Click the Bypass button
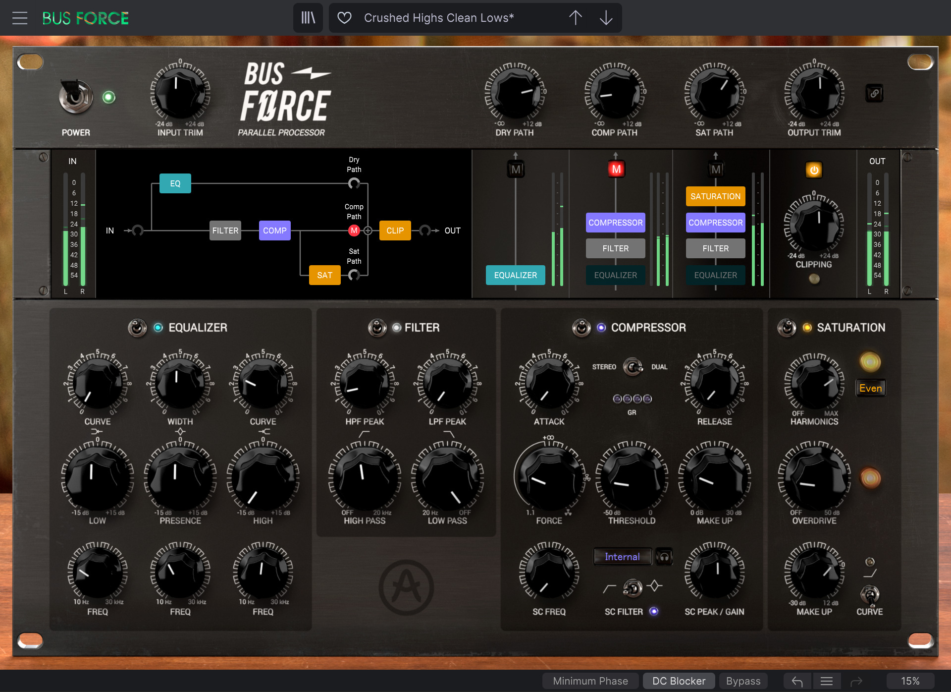Viewport: 951px width, 692px height. pos(743,681)
